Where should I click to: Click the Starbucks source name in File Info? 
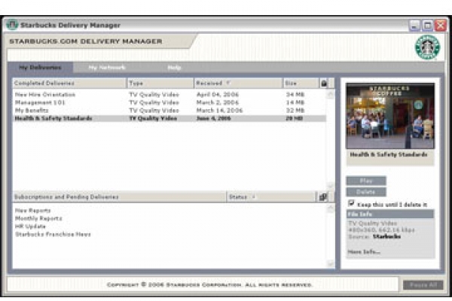click(x=387, y=236)
